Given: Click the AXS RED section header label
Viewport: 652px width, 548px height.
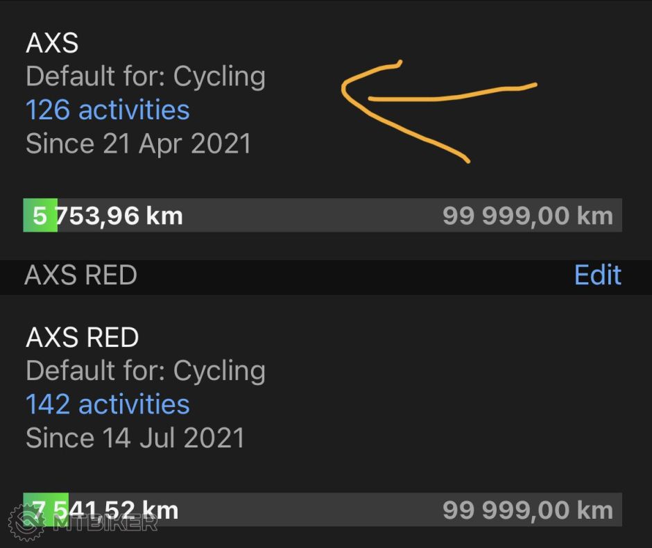Looking at the screenshot, I should tap(80, 275).
